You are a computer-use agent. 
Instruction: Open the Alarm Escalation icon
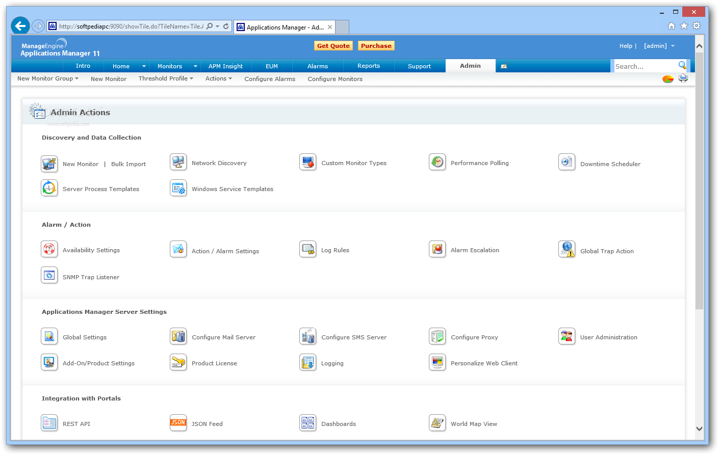(438, 250)
